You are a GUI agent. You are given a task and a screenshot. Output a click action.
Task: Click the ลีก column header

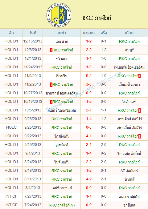click(x=11, y=33)
